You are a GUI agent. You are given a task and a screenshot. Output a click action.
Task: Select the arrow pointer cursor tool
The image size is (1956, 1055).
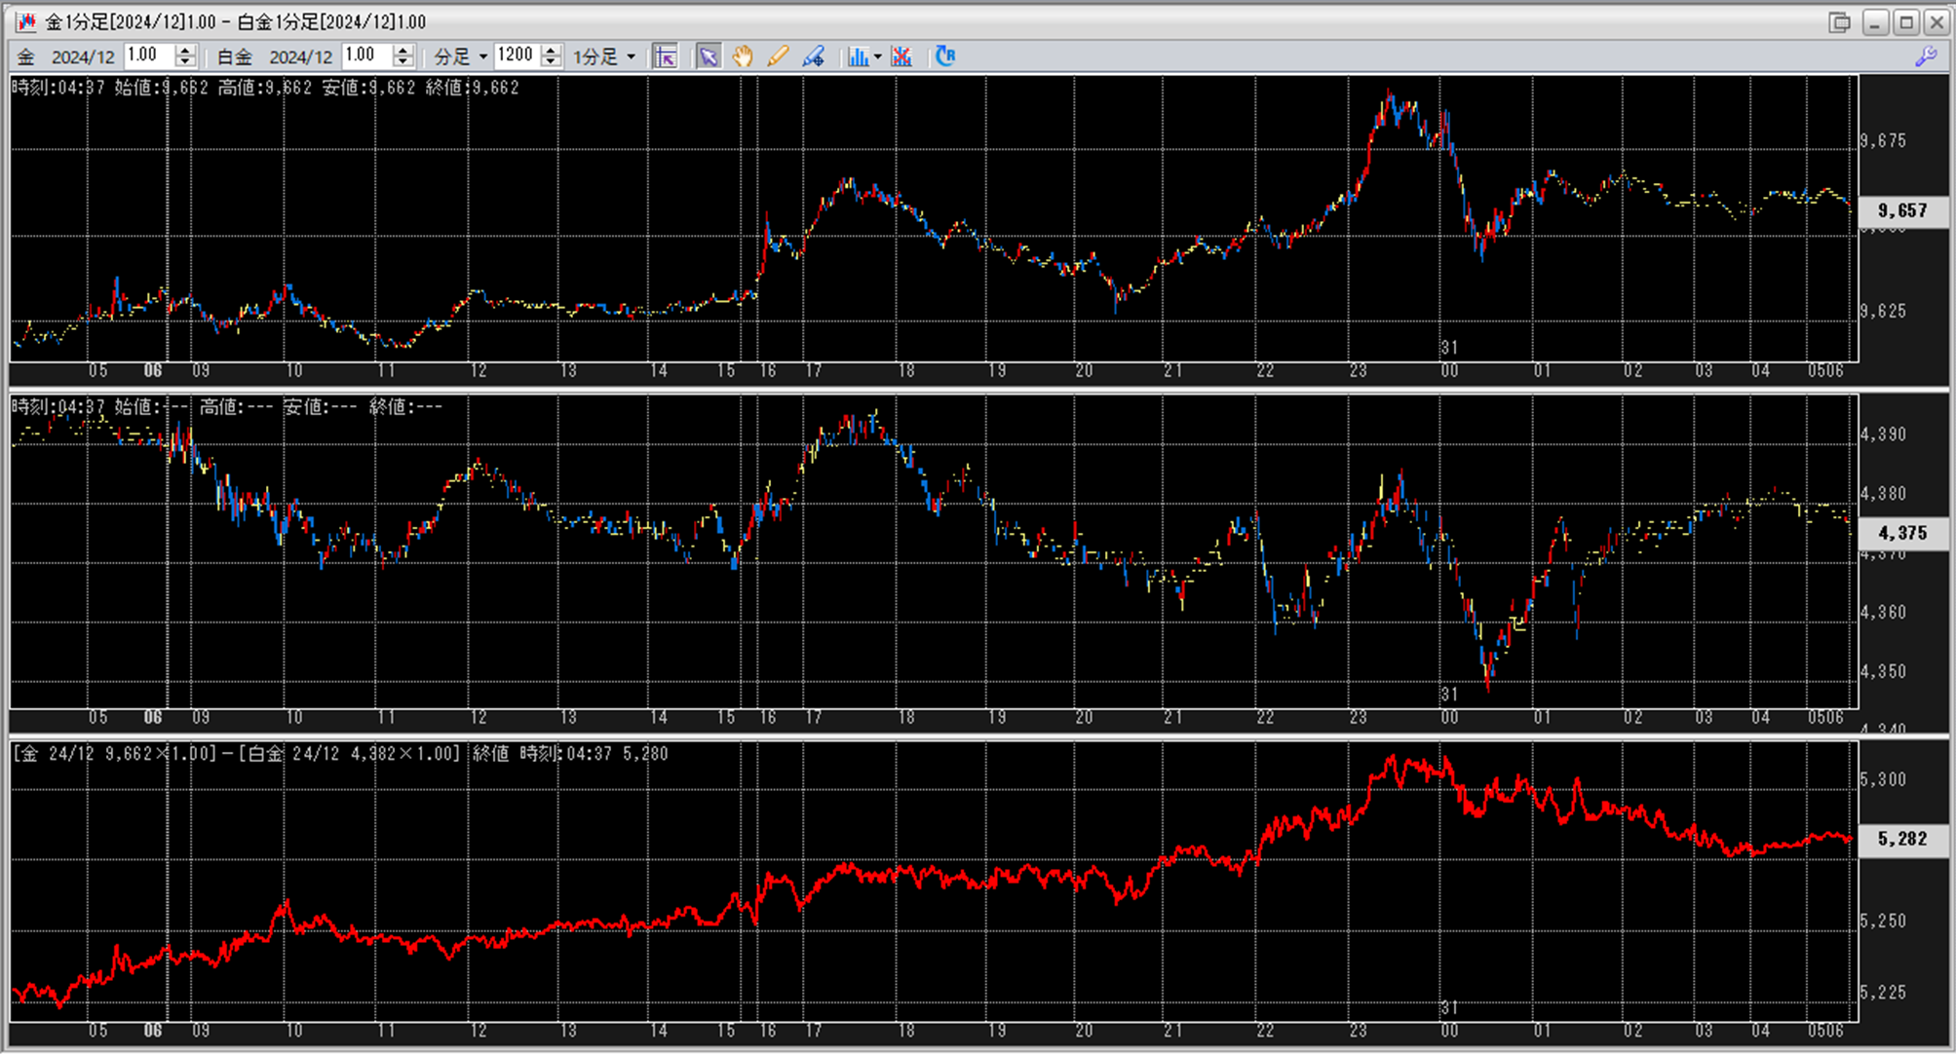(709, 57)
